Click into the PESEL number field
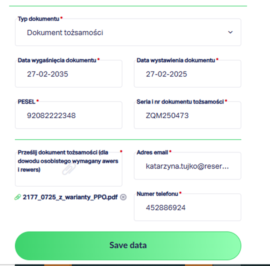The image size is (270, 266). coord(68,116)
